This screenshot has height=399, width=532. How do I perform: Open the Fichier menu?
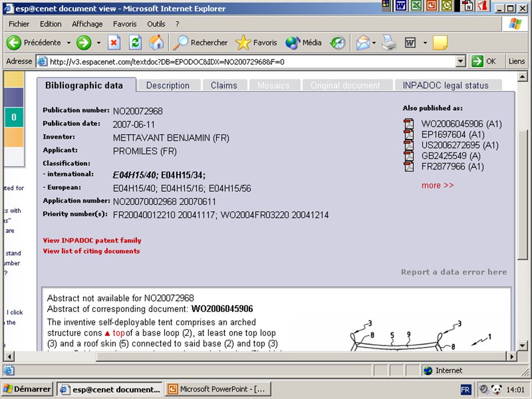pyautogui.click(x=19, y=24)
